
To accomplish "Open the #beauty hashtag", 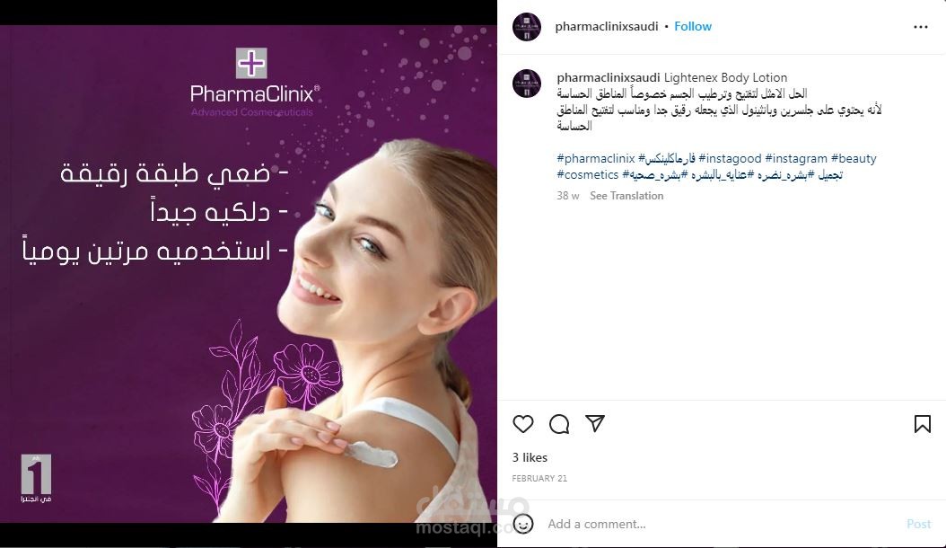I will pyautogui.click(x=854, y=158).
